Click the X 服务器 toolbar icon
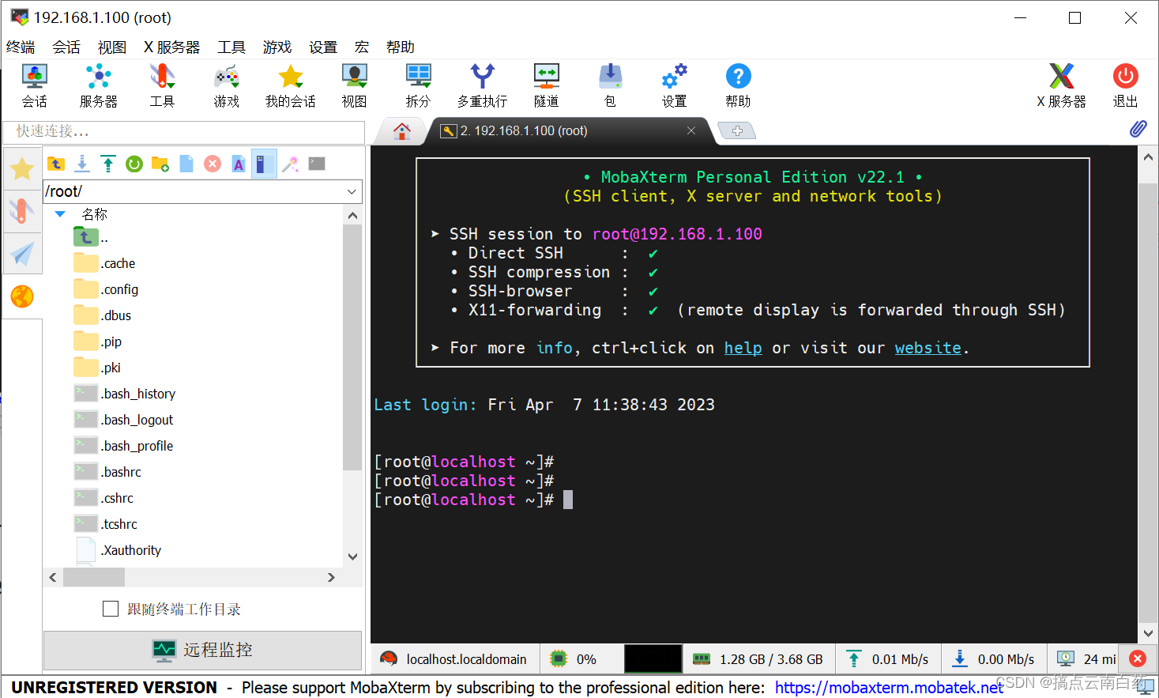The width and height of the screenshot is (1159, 698). (1061, 85)
